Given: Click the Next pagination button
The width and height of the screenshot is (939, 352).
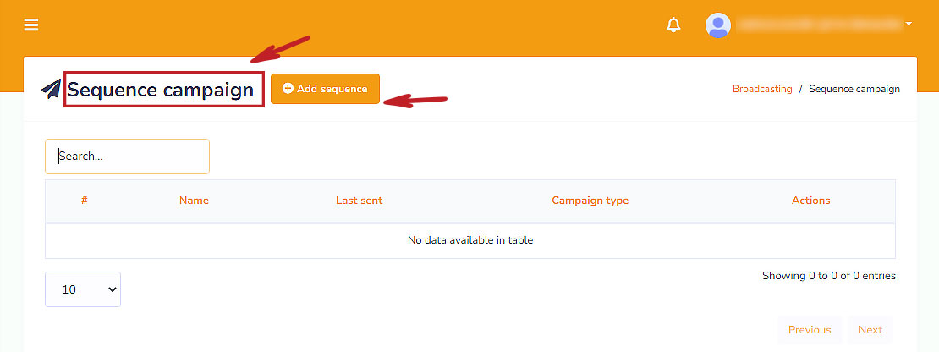Looking at the screenshot, I should (x=870, y=330).
